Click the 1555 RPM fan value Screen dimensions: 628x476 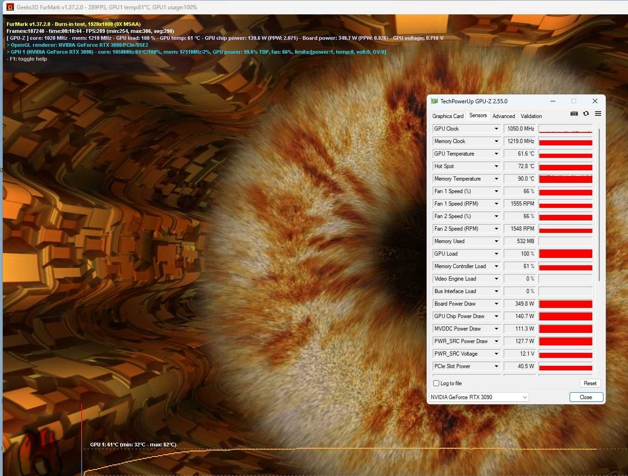[520, 204]
